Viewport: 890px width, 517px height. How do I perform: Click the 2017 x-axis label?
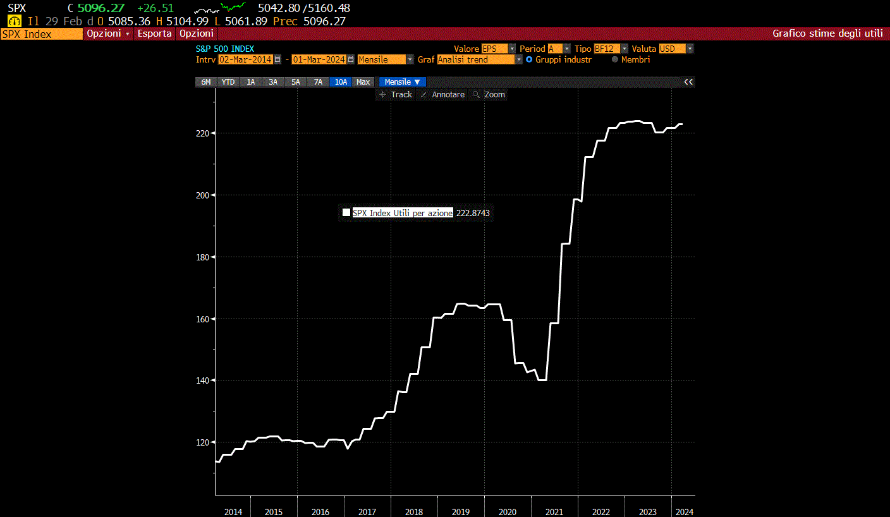[x=367, y=512]
